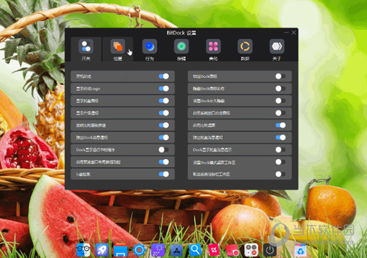The image size is (367, 258).
Task: Open the green circle tab
Action: click(182, 50)
